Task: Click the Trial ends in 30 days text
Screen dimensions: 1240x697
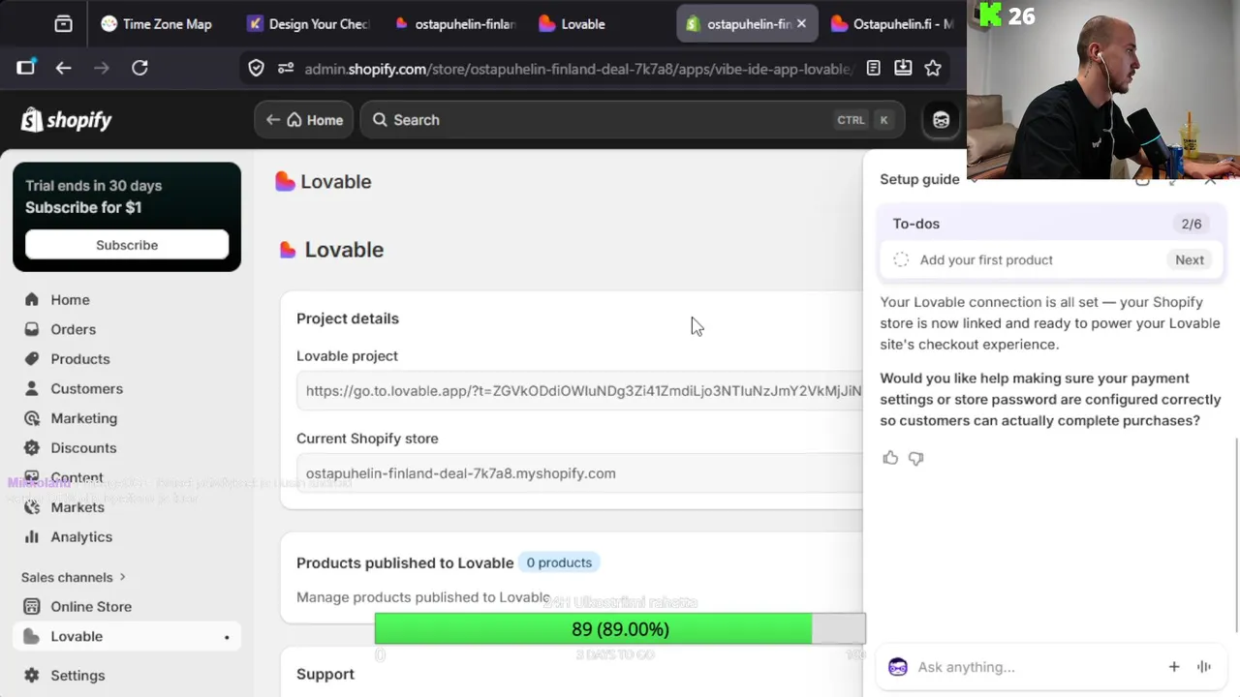Action: click(94, 186)
